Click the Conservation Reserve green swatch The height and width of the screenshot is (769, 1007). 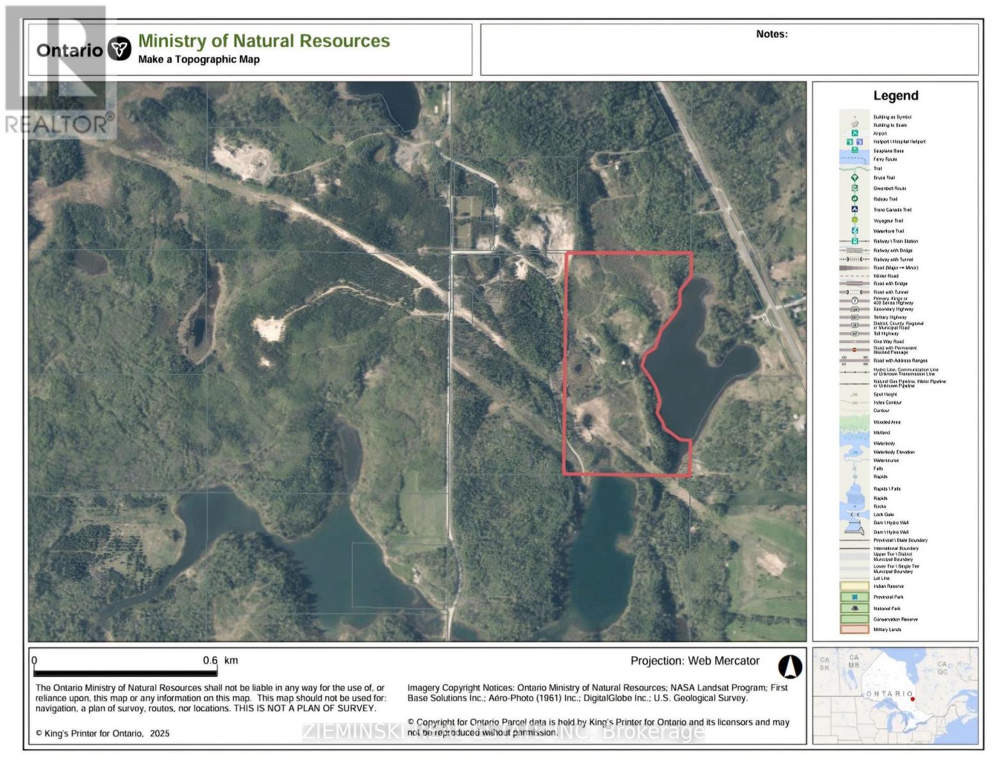coord(854,619)
